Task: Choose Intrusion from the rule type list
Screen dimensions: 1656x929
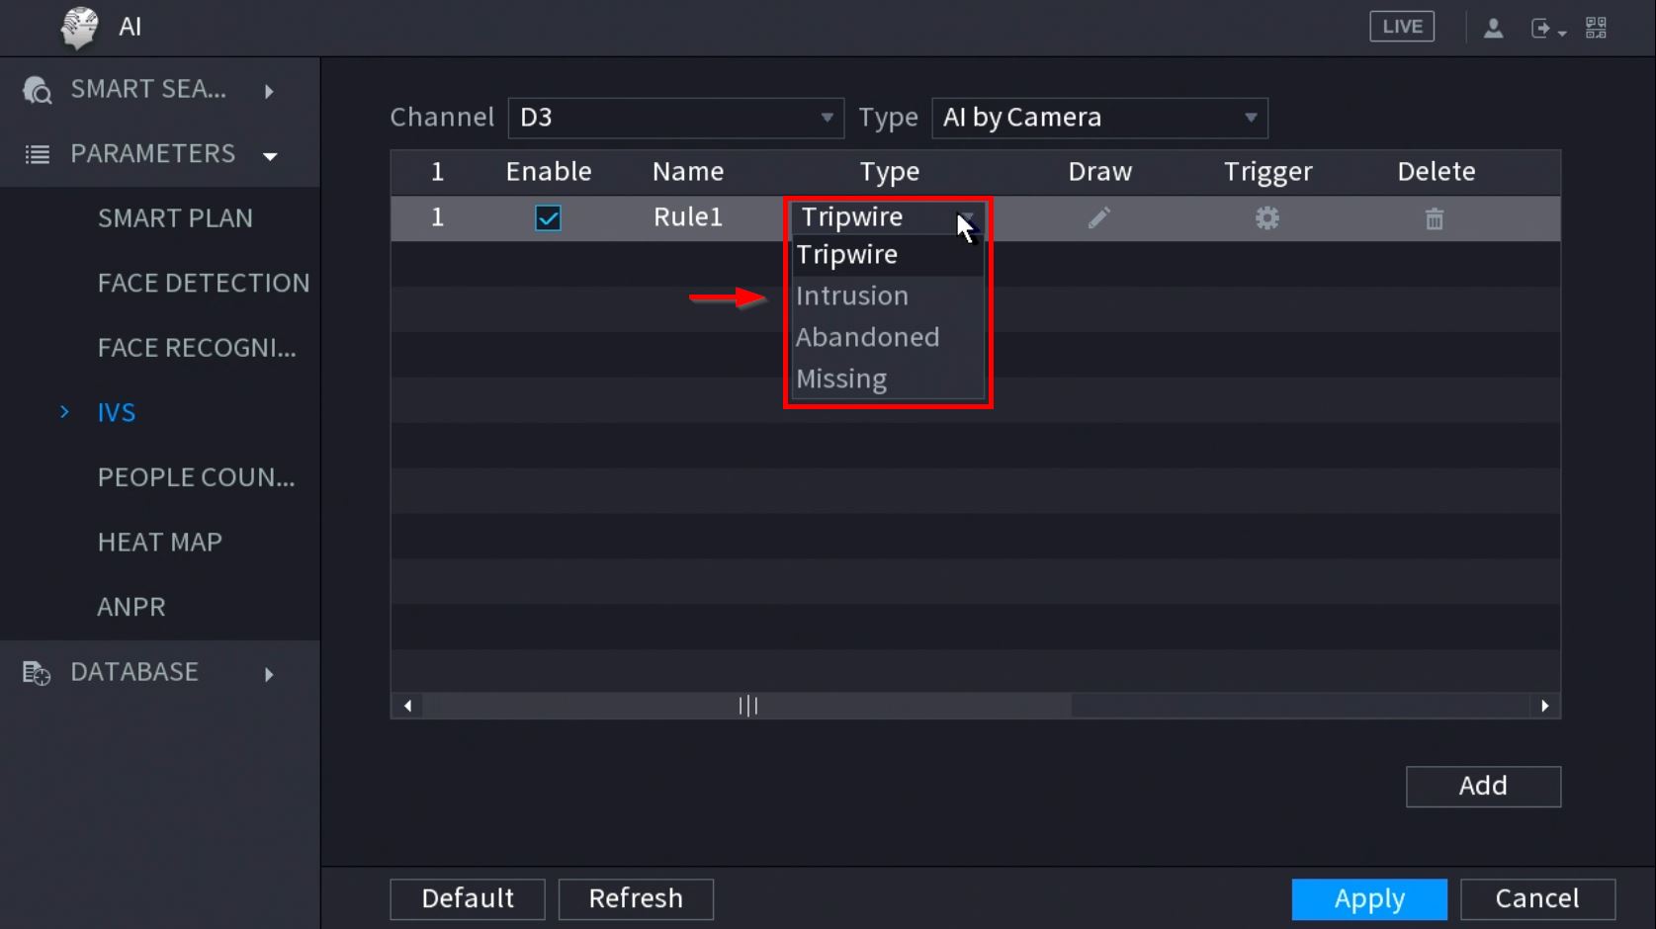Action: point(852,296)
